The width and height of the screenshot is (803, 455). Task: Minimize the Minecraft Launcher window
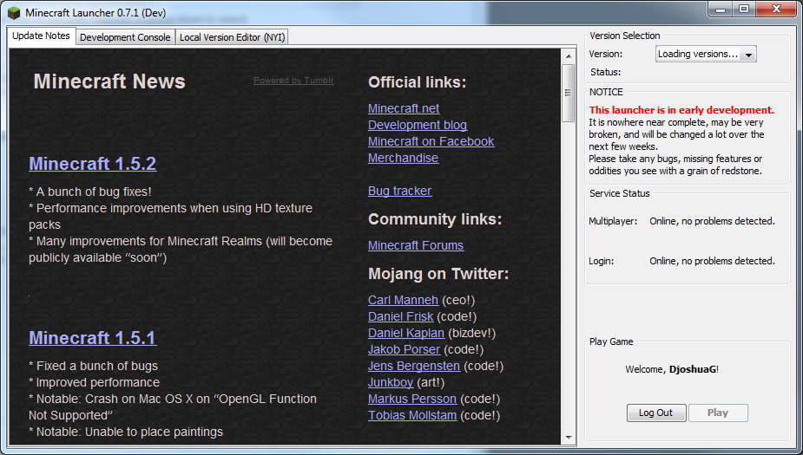720,10
